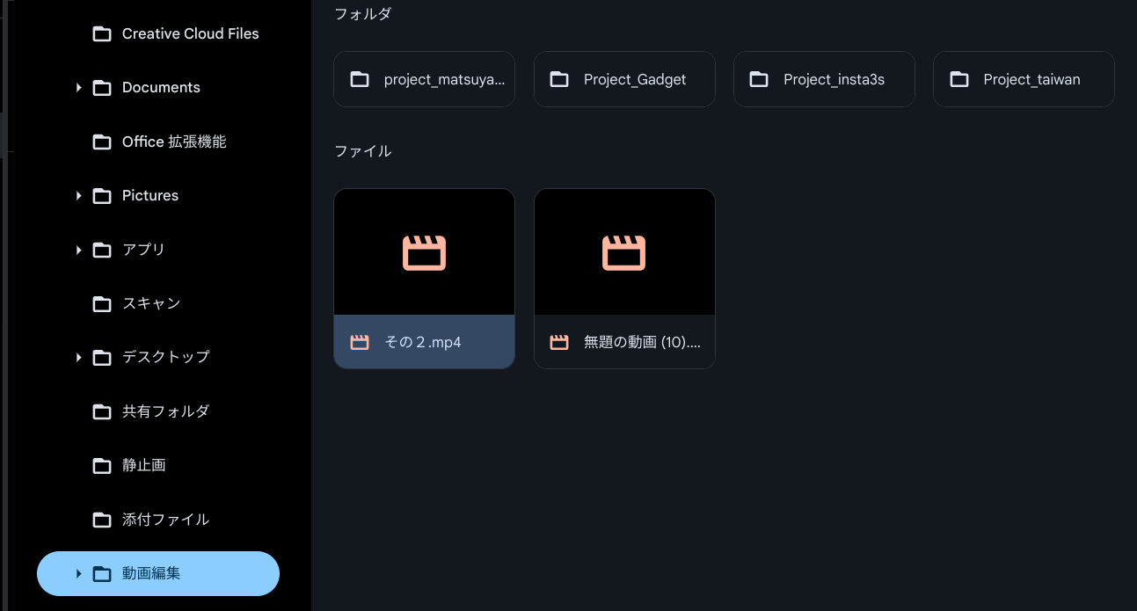Viewport: 1137px width, 611px height.
Task: Expand the Documents folder tree arrow
Action: 78,88
